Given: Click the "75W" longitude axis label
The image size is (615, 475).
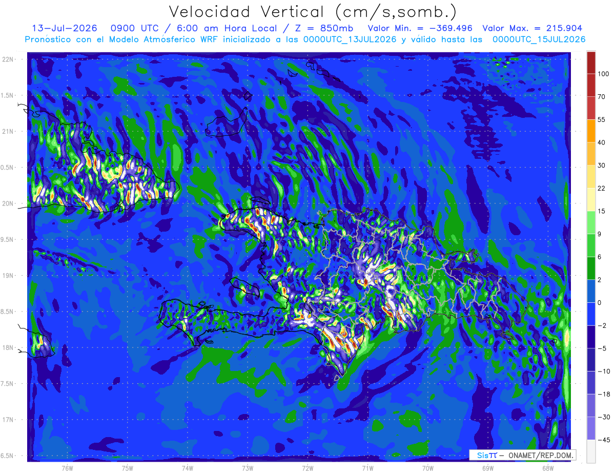Looking at the screenshot, I should click(x=128, y=468).
